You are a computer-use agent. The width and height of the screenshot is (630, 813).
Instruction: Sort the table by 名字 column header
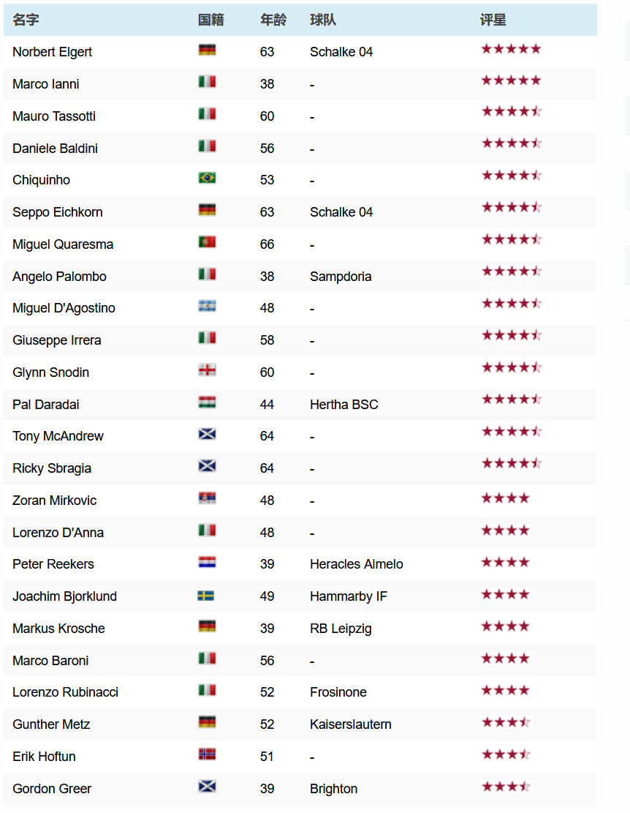pyautogui.click(x=26, y=20)
